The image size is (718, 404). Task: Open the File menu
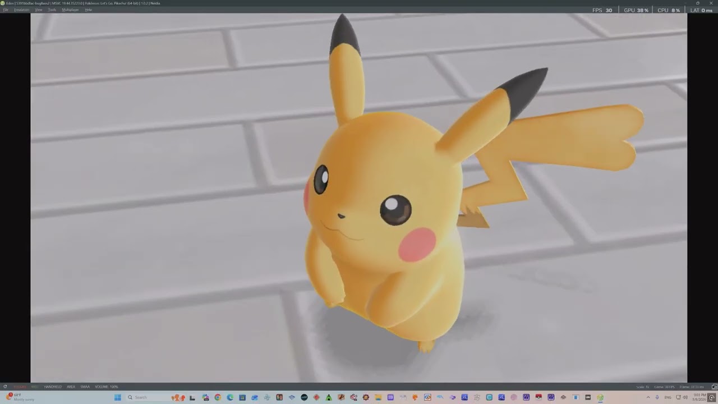click(5, 10)
